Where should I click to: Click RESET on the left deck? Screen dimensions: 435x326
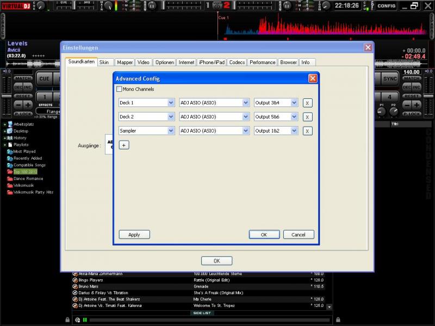(x=23, y=96)
